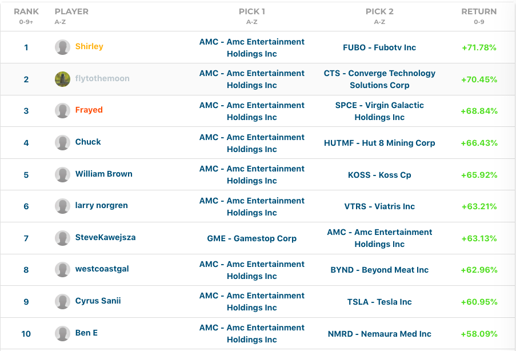
Task: Click Shirley's avatar icon
Action: pos(62,47)
